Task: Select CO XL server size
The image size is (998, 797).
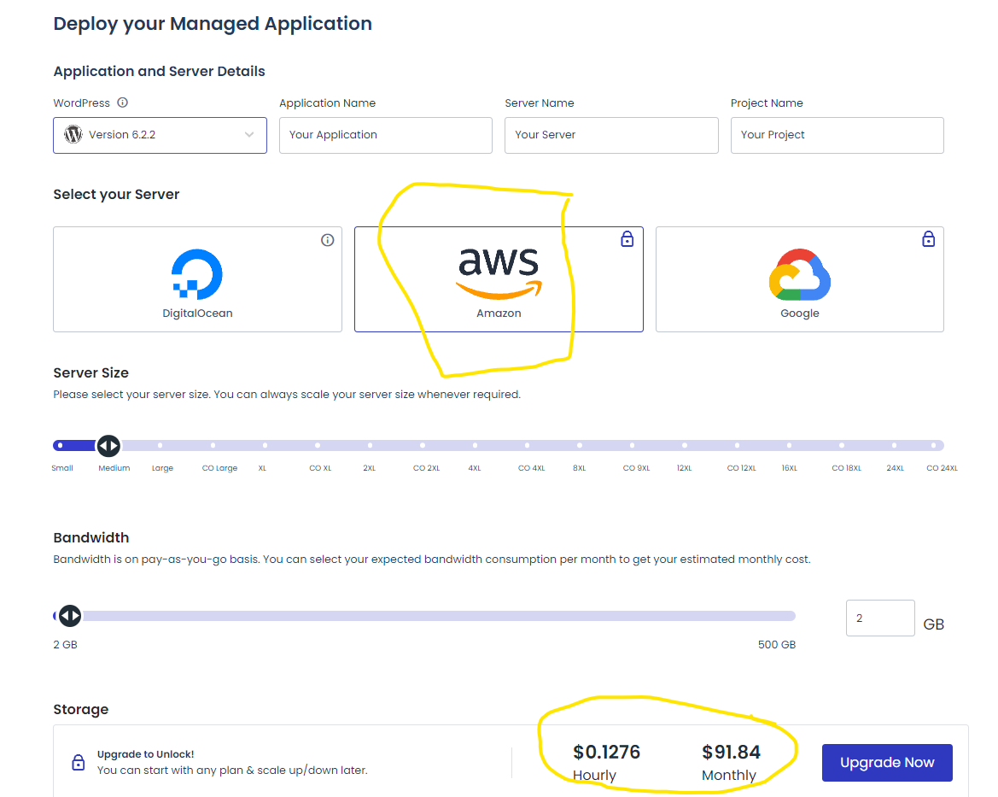Action: (x=318, y=445)
